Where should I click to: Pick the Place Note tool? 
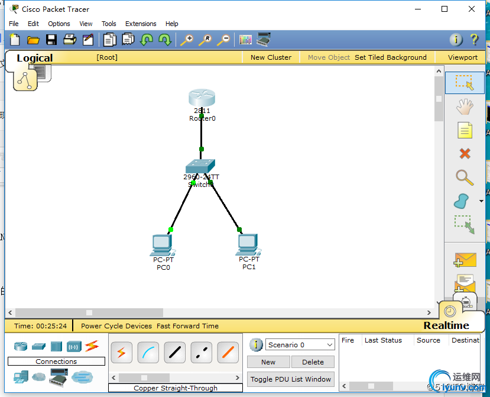[465, 130]
